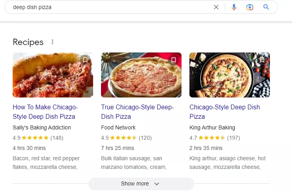Screen dimensions: 292x191
Task: Open How To Make Chicago-Style Deep Dish Pizza
Action: [45, 112]
